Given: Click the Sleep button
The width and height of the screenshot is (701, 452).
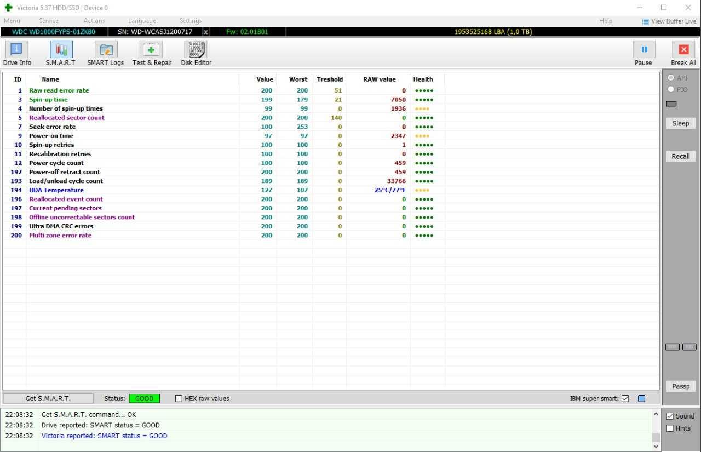Looking at the screenshot, I should (x=681, y=123).
